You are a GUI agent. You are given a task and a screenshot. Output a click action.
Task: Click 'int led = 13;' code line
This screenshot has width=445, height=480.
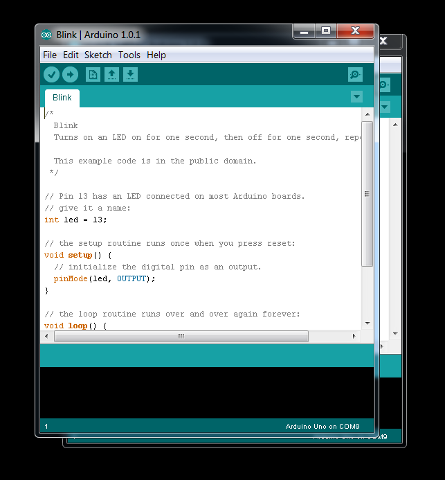75,220
